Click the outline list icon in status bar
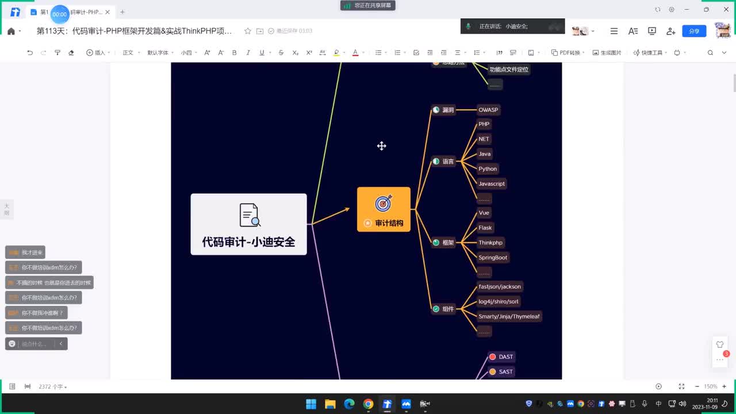The width and height of the screenshot is (736, 414). click(12, 386)
